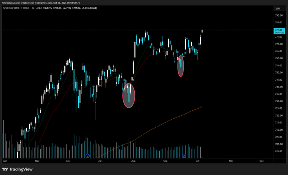The height and width of the screenshot is (175, 288).
Task: Click the 730.00 price axis label
Action: tap(279, 101)
